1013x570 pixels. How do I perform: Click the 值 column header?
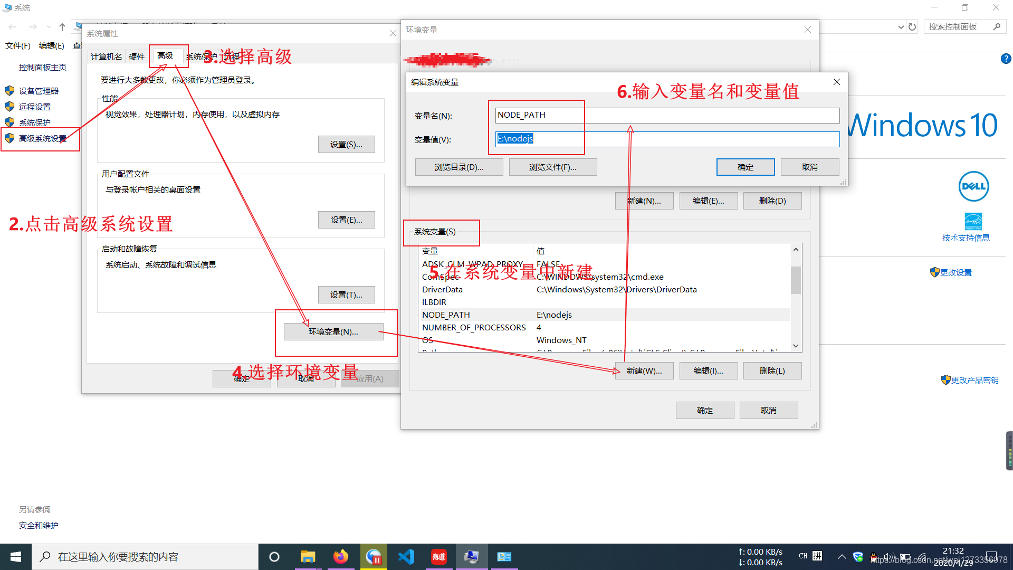662,251
